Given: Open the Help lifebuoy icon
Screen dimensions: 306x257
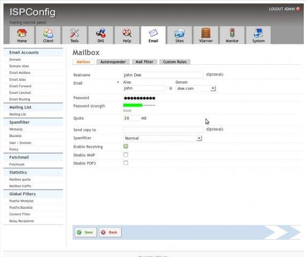Looking at the screenshot, I should tap(127, 33).
